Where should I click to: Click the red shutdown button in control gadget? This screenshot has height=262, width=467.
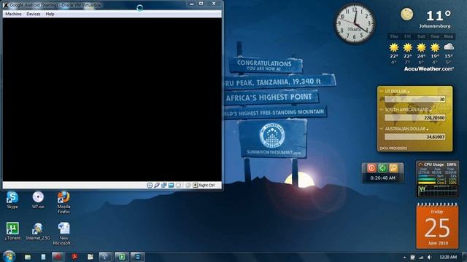tap(371, 168)
